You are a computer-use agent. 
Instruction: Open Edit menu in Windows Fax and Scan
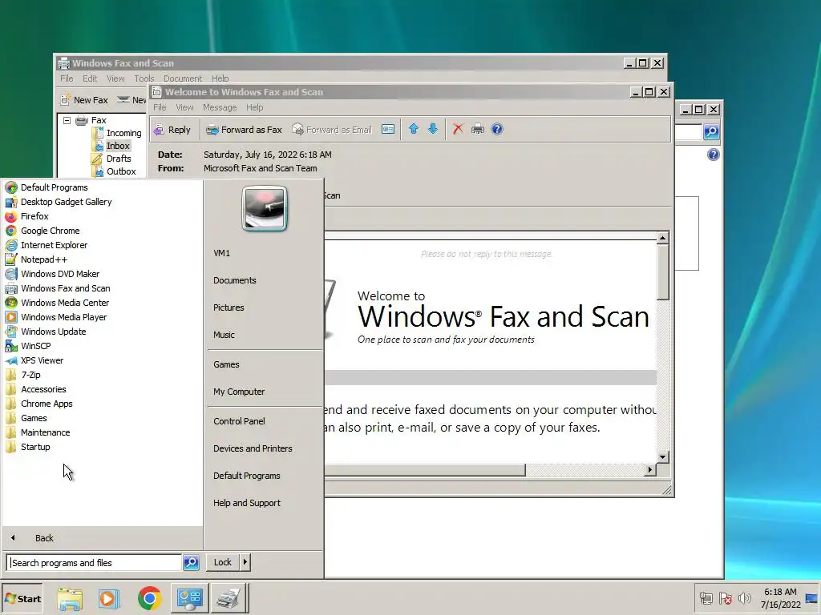click(x=90, y=78)
